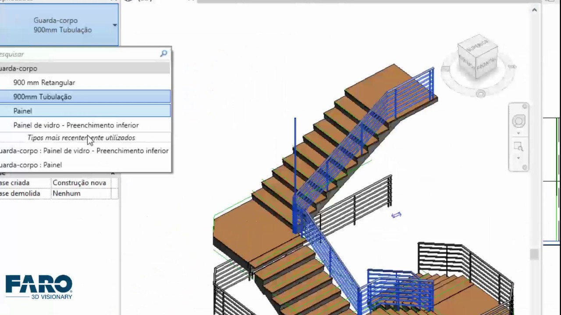Choose the Painel railing type
This screenshot has height=315, width=561.
[85, 111]
